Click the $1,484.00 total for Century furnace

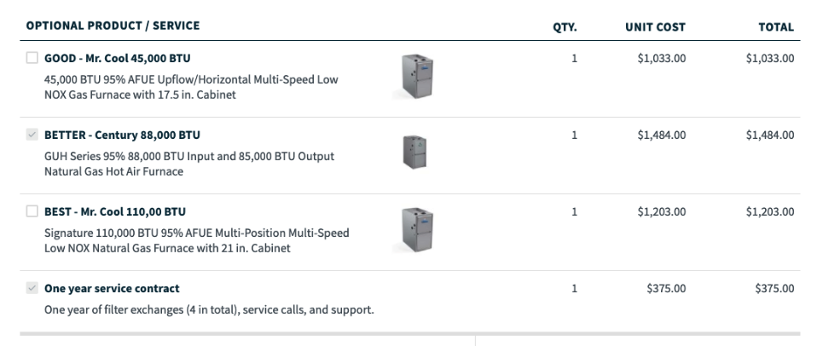770,136
